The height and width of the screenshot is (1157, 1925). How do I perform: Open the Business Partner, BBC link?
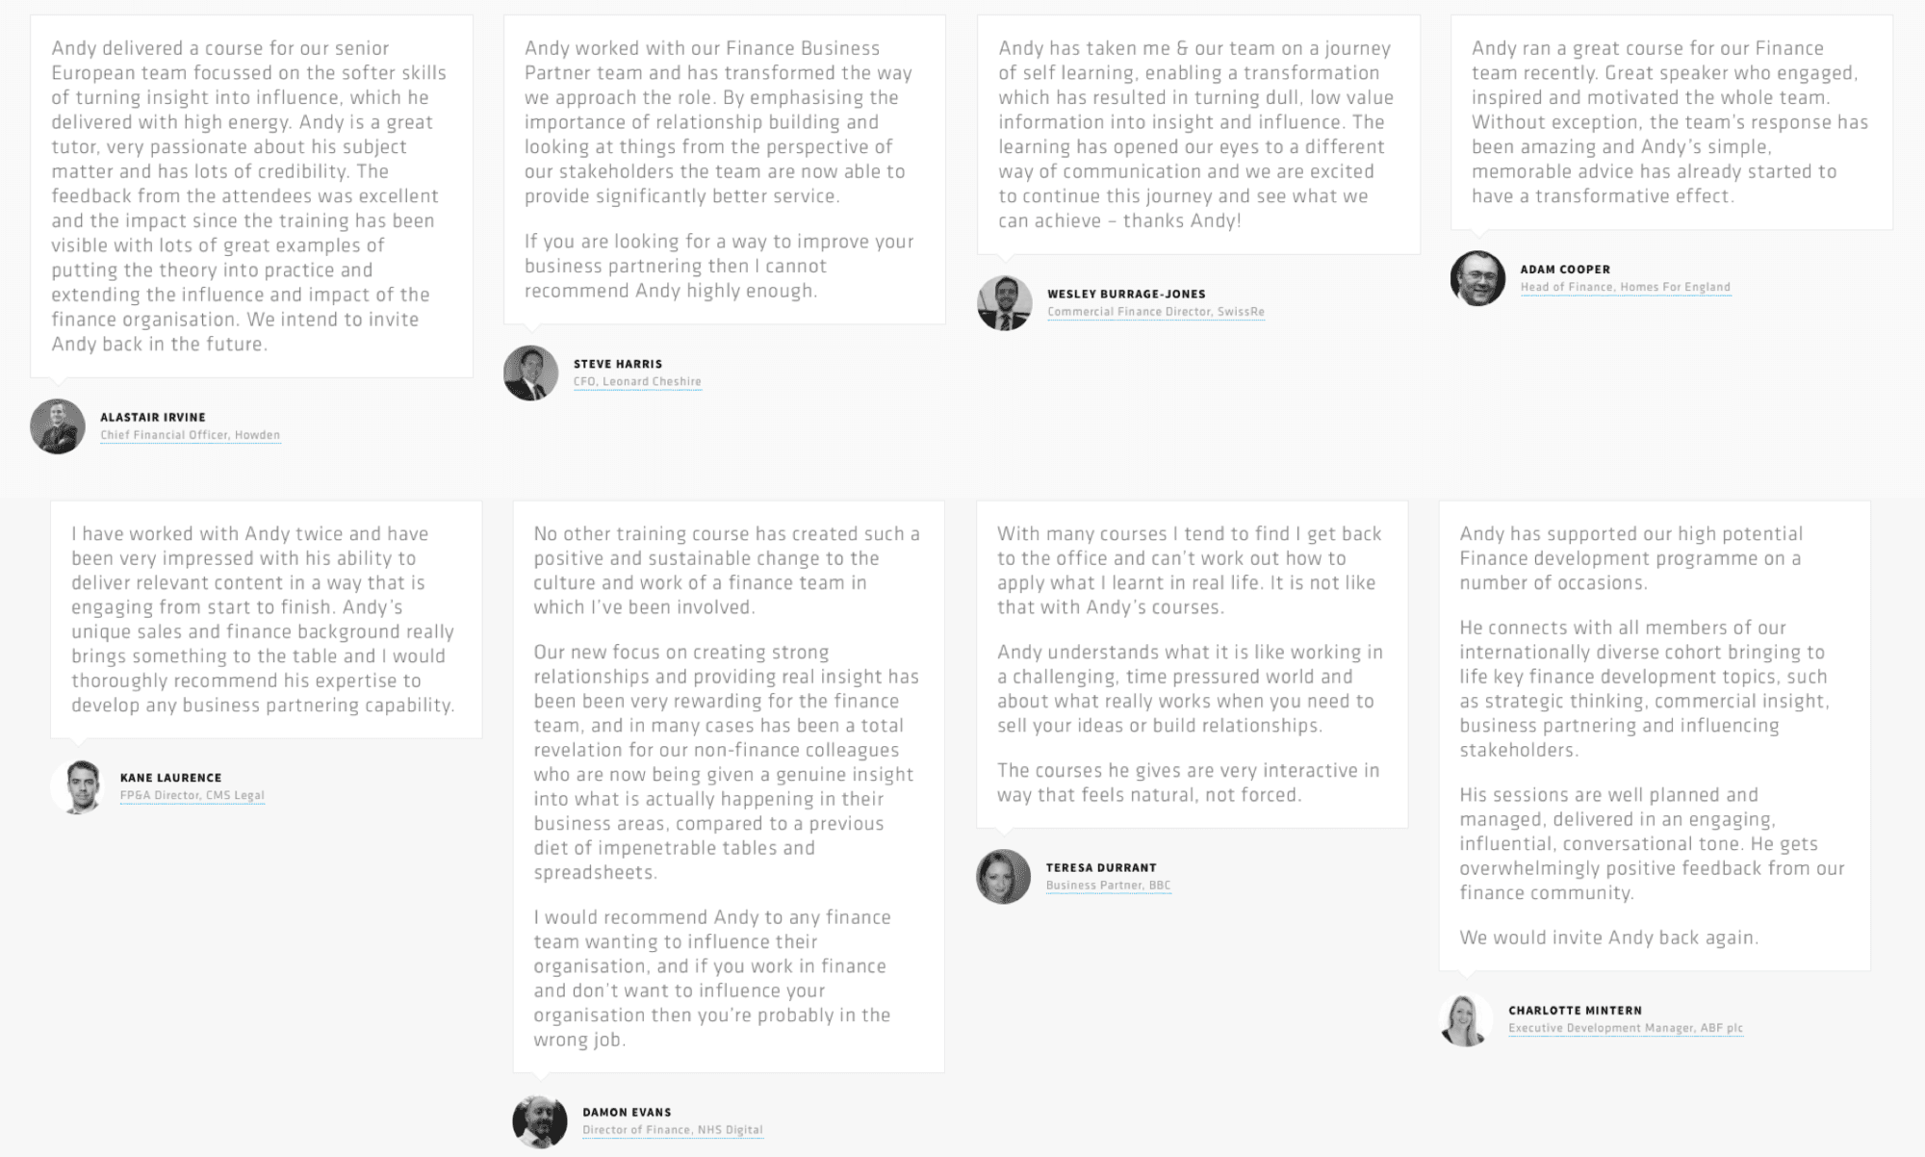tap(1108, 886)
